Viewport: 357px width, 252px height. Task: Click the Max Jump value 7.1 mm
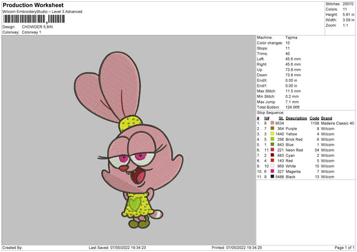[x=292, y=102]
